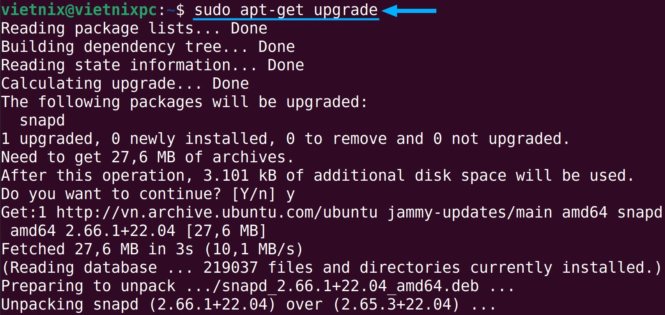Click the vietnix@vietnixpc prompt username

79,10
